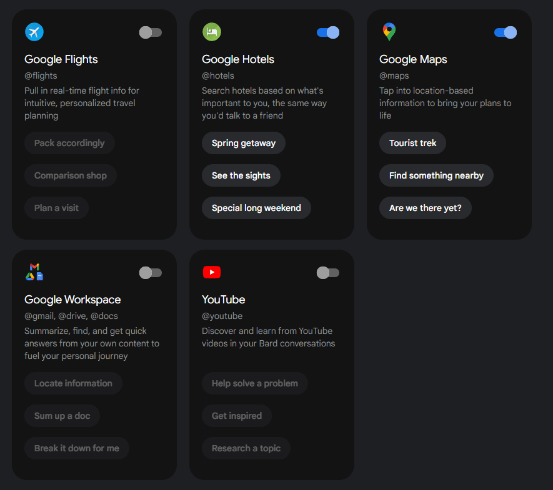Click the YouTube card heading
The image size is (553, 490).
tap(224, 300)
